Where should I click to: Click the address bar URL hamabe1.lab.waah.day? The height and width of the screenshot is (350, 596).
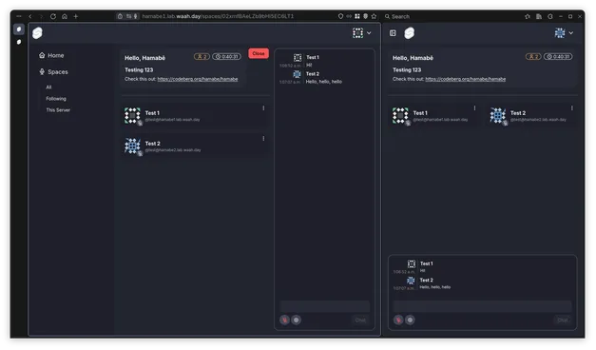click(x=218, y=16)
